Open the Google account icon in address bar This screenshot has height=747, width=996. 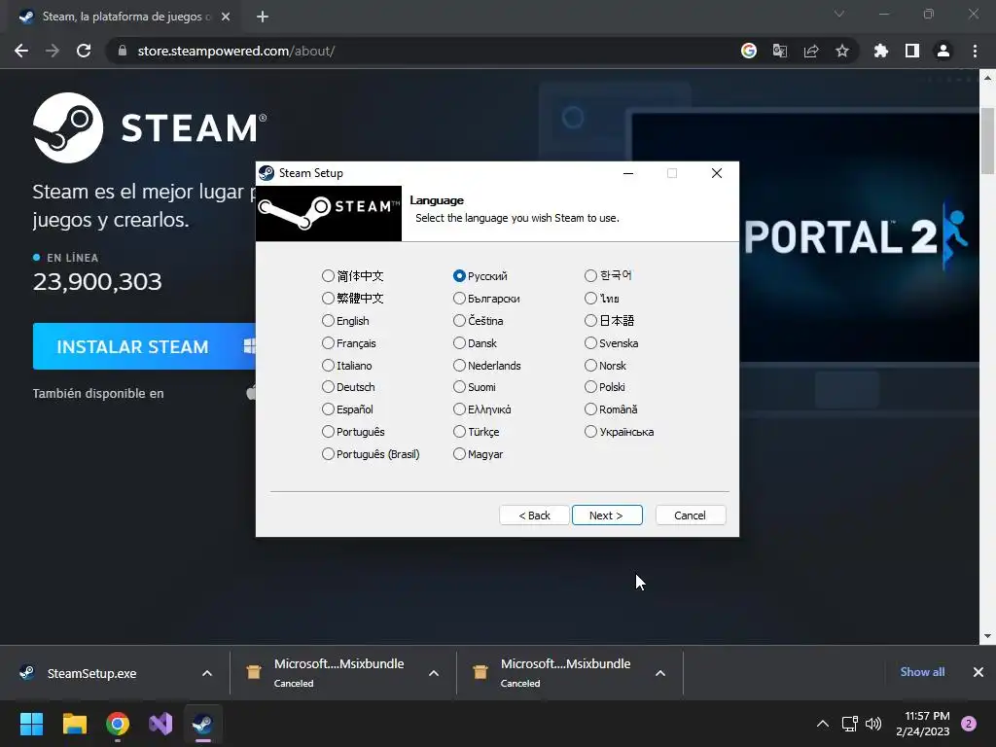pos(749,51)
